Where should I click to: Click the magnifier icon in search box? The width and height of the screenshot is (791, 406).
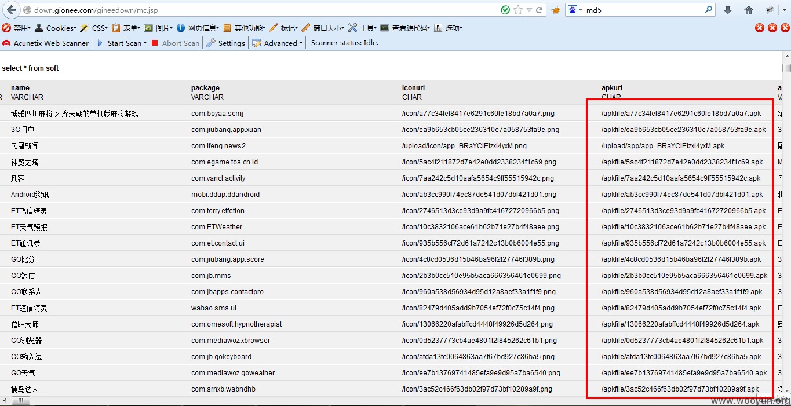click(708, 10)
